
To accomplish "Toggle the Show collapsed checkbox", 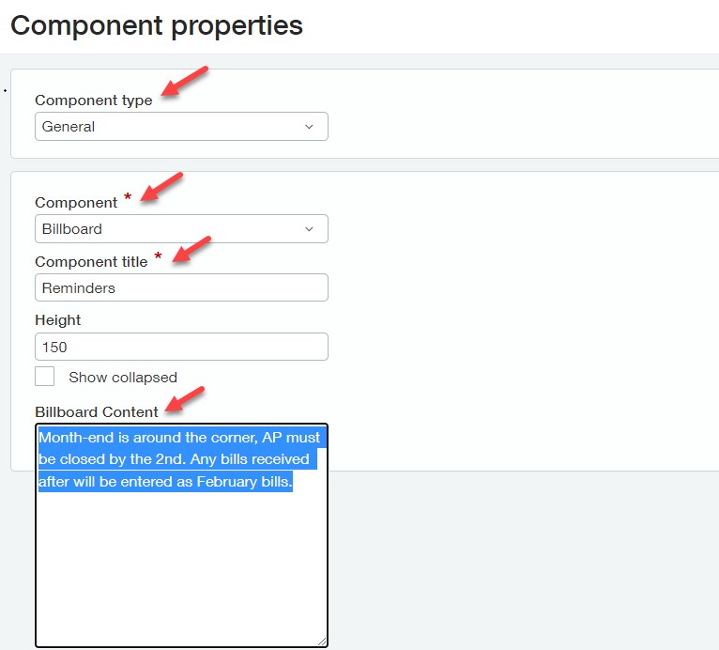I will click(45, 377).
